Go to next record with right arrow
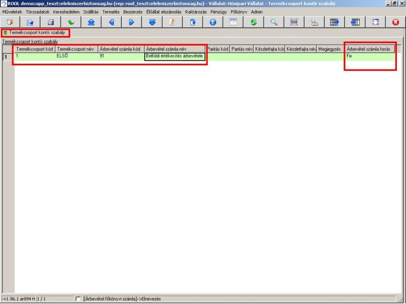The width and height of the screenshot is (406, 304). (131, 22)
